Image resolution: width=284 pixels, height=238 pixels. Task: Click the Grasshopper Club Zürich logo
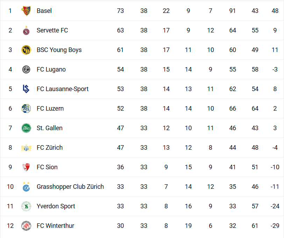26,187
